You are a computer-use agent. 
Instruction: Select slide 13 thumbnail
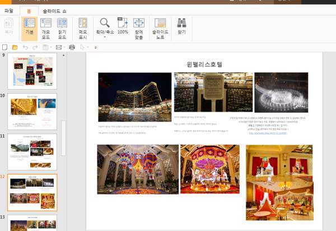[32, 223]
